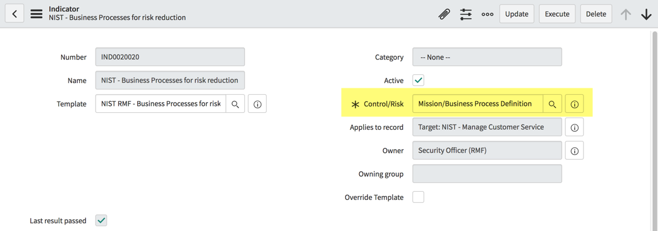Click the Applies to record label
Screen dimensions: 658x231
coord(377,127)
